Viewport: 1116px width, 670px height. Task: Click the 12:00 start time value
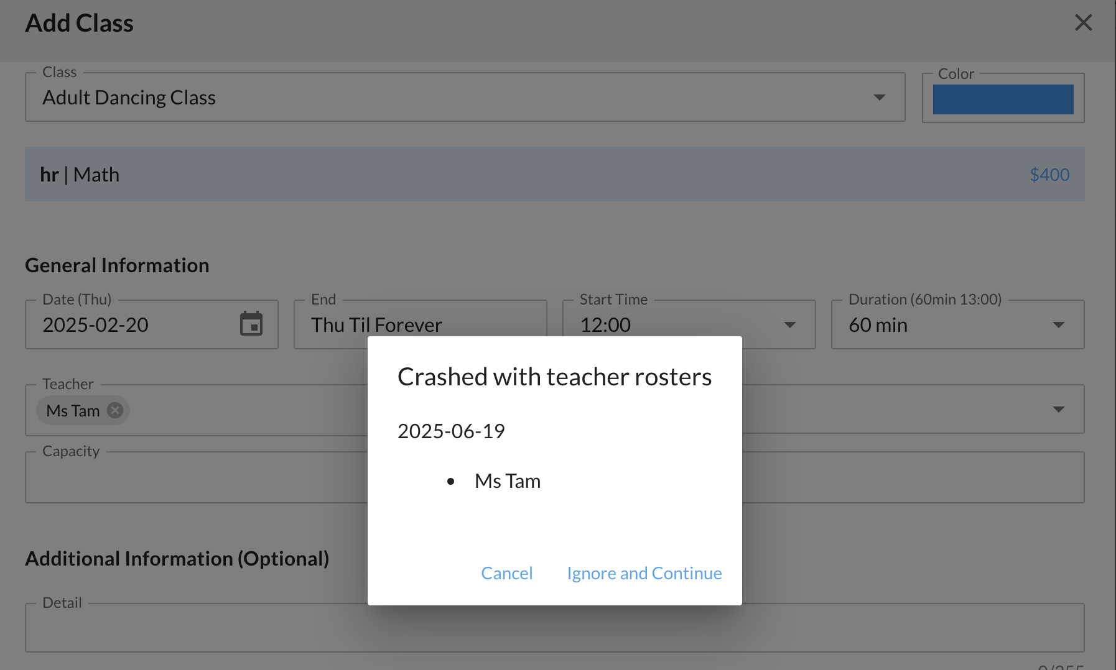pos(605,325)
